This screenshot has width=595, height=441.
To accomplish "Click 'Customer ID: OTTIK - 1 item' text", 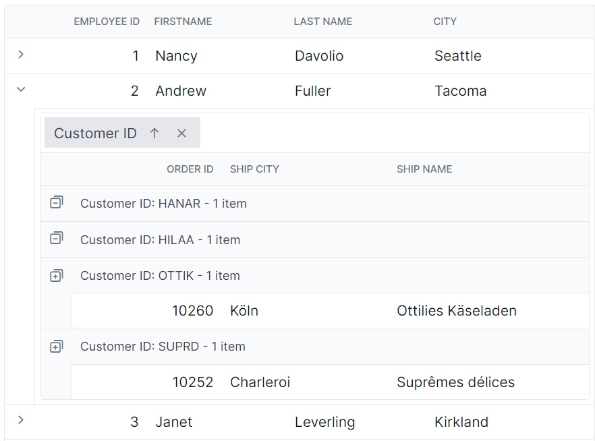I will coord(160,276).
